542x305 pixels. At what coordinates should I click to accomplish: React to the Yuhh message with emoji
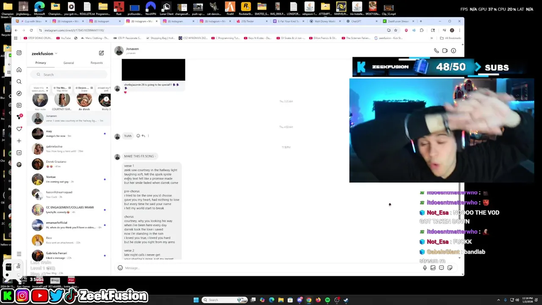(138, 136)
